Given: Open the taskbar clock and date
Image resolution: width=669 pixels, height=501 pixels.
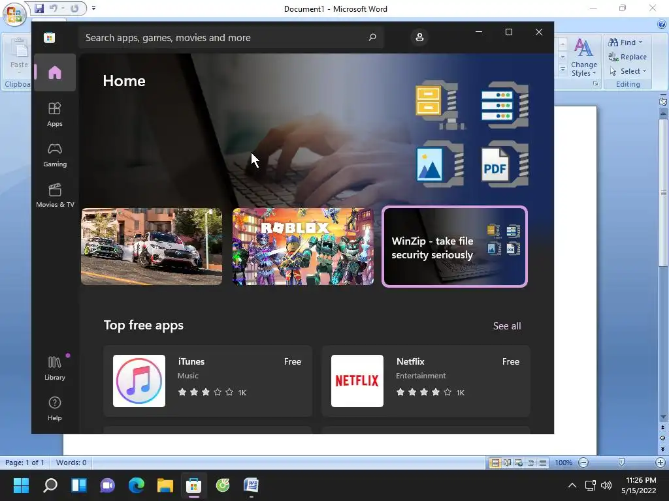Looking at the screenshot, I should (639, 485).
